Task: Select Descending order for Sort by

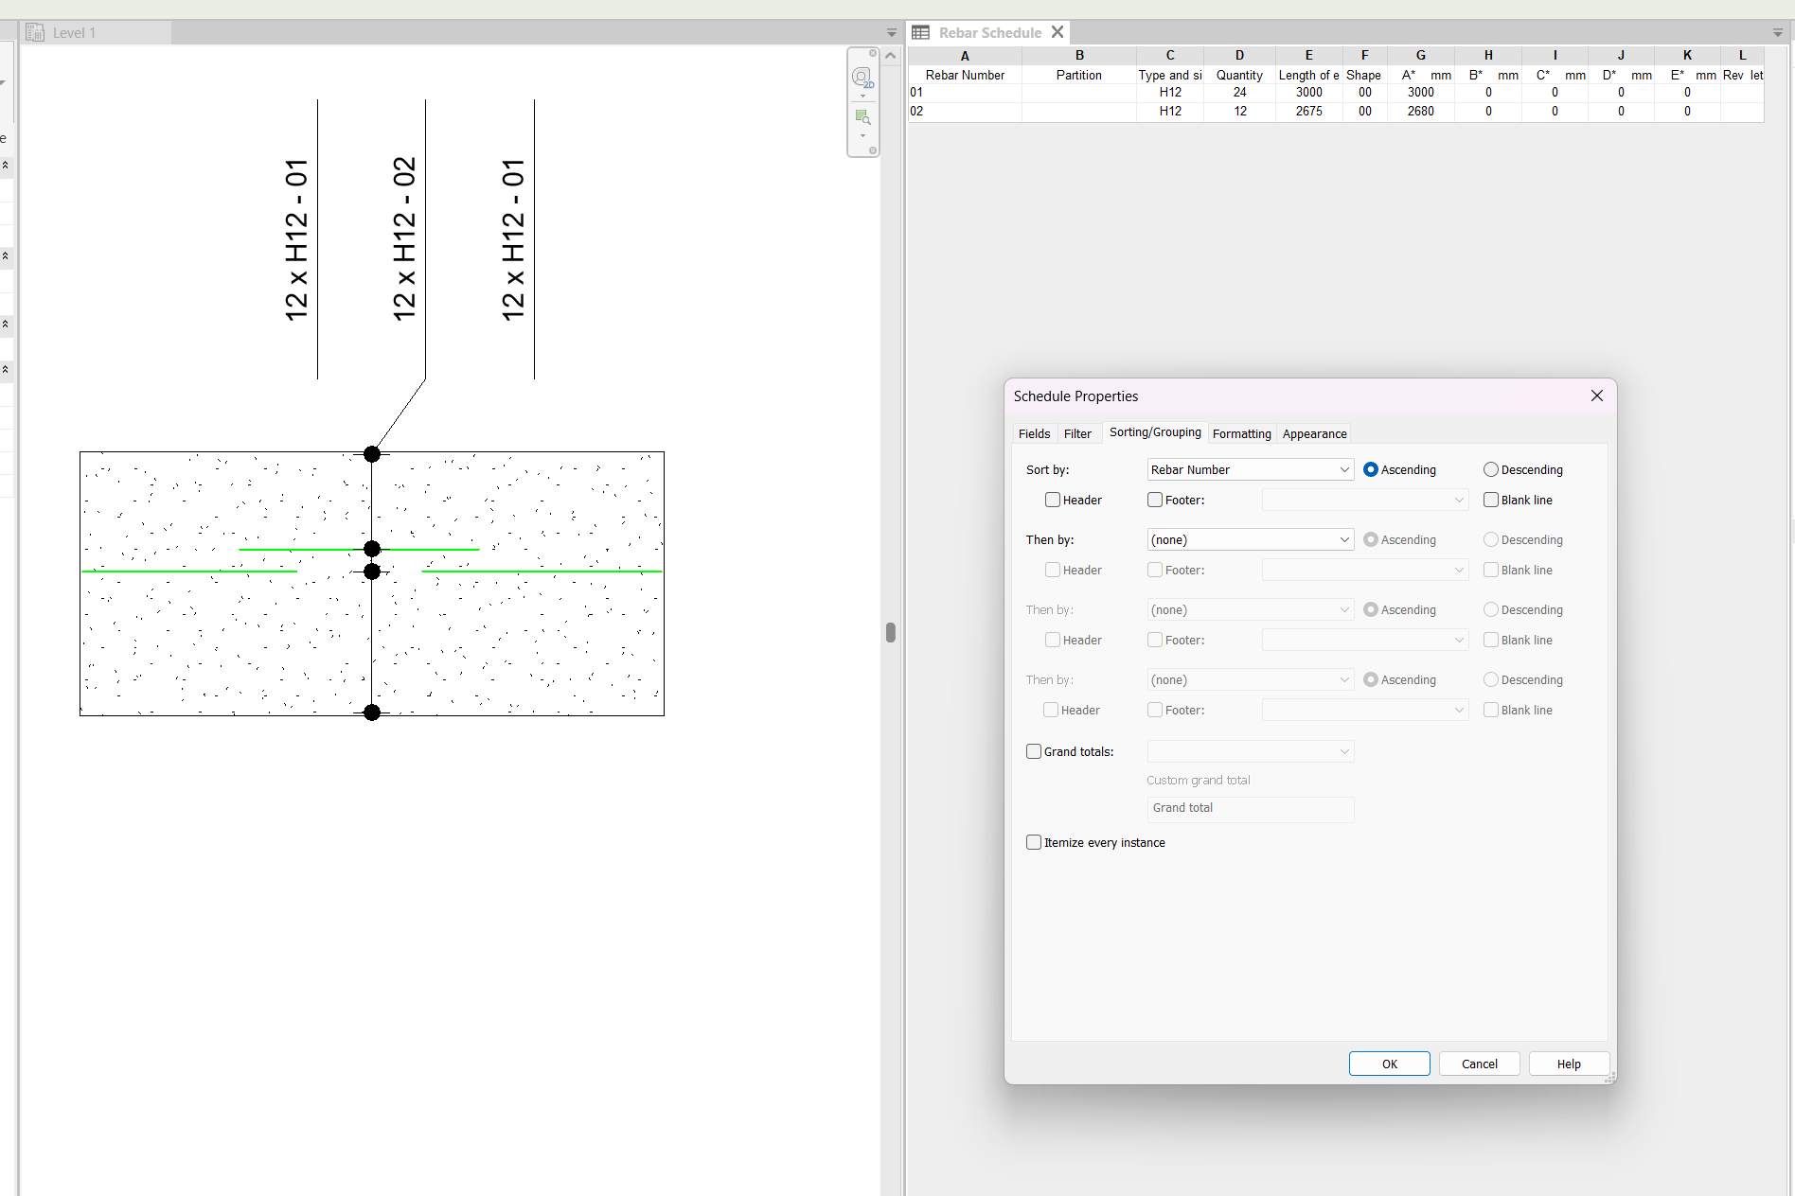Action: coord(1490,469)
